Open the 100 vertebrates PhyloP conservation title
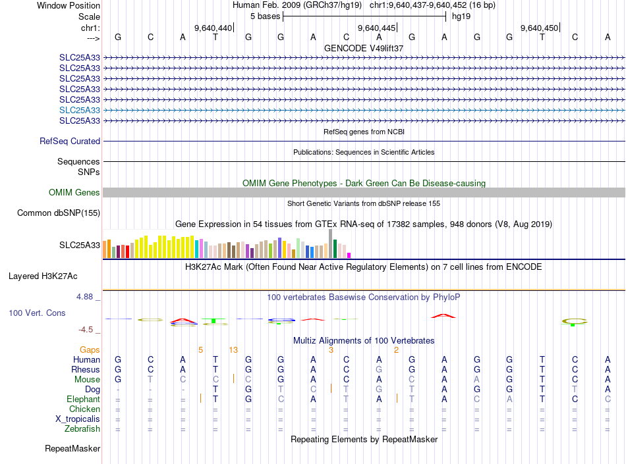 coord(364,297)
